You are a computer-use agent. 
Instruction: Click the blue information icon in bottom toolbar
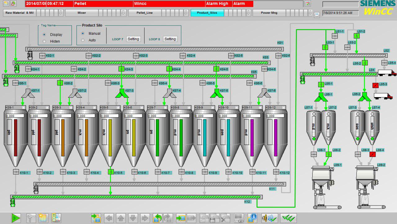pyautogui.click(x=252, y=218)
